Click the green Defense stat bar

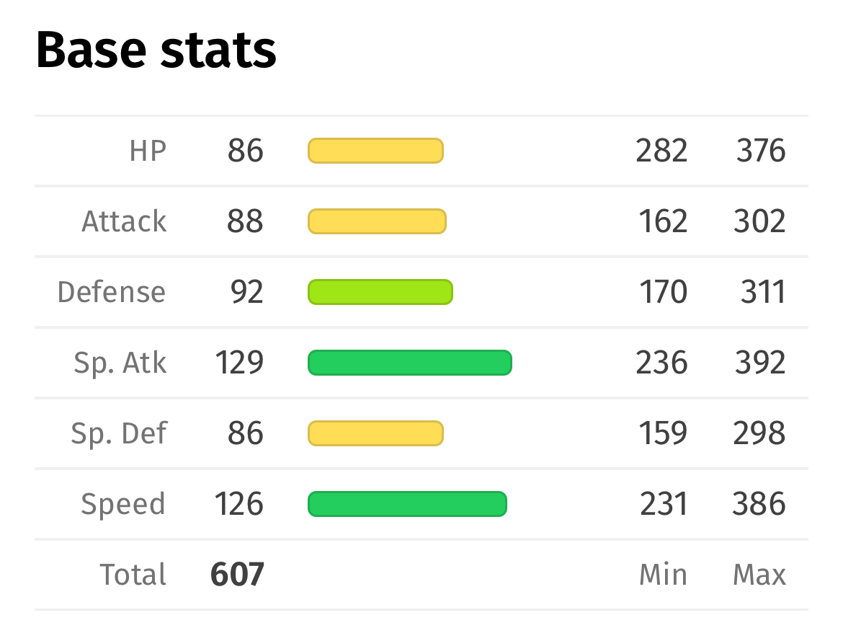(x=380, y=292)
